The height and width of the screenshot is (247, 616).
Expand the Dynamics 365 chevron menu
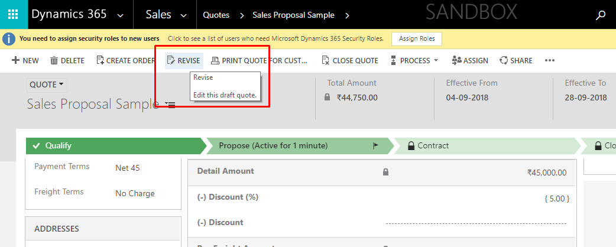pyautogui.click(x=121, y=16)
